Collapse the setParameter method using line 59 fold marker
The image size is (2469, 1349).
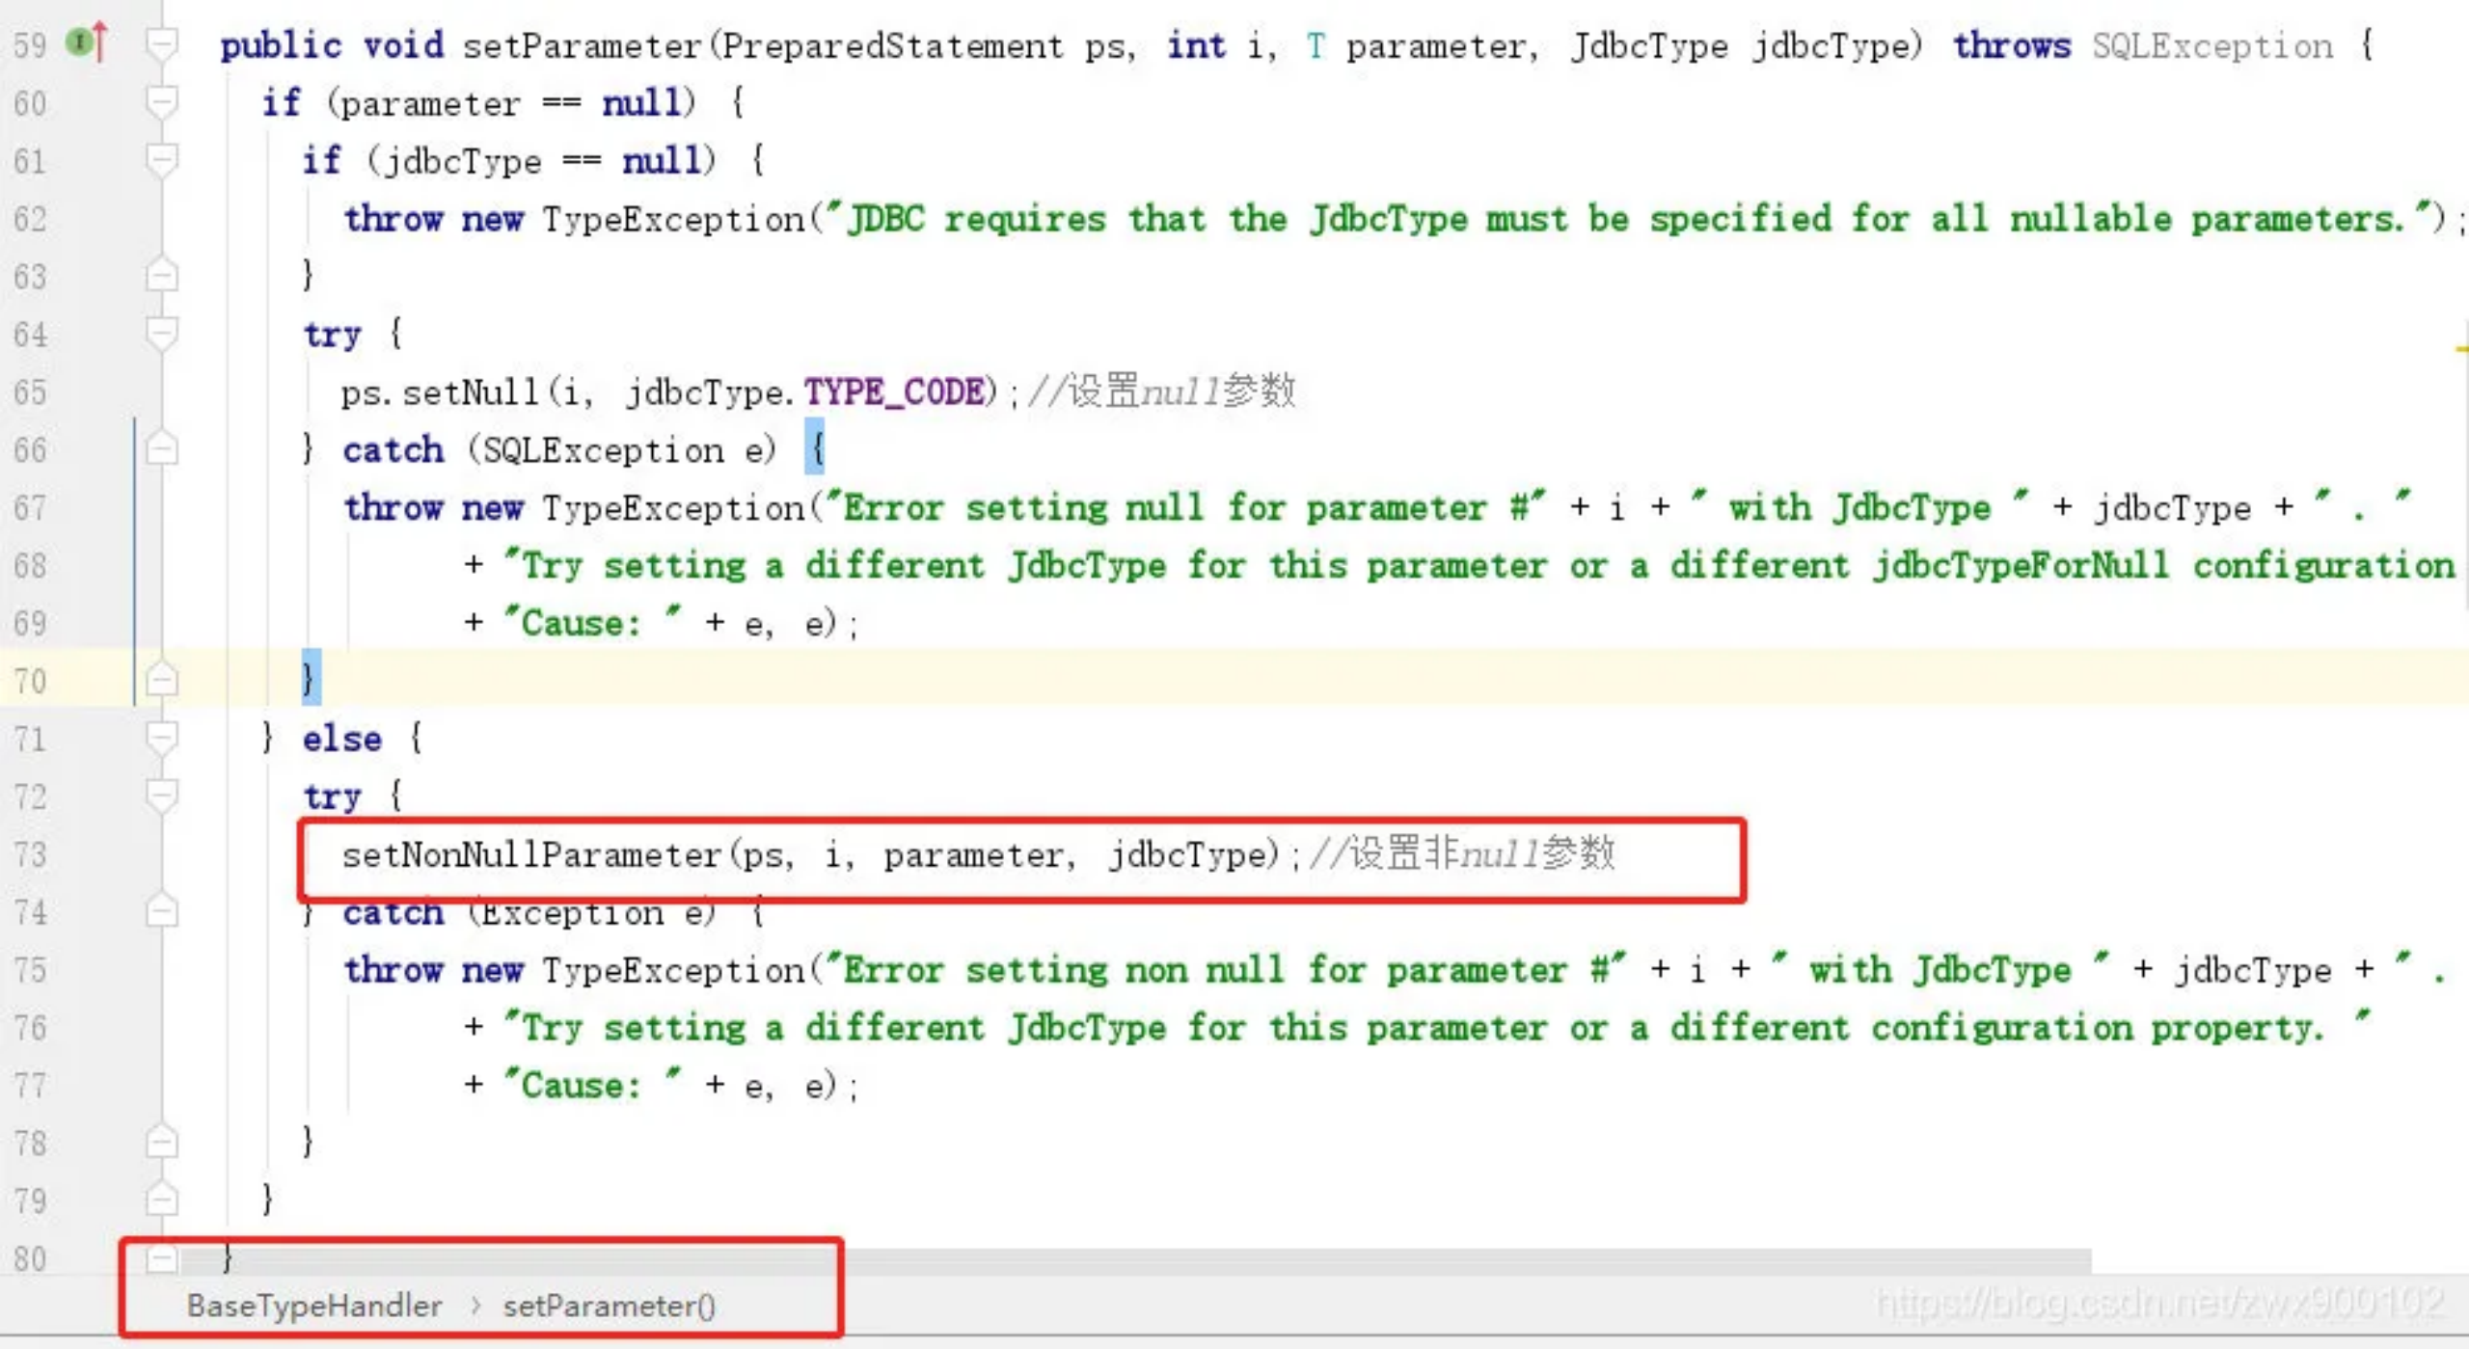[163, 43]
